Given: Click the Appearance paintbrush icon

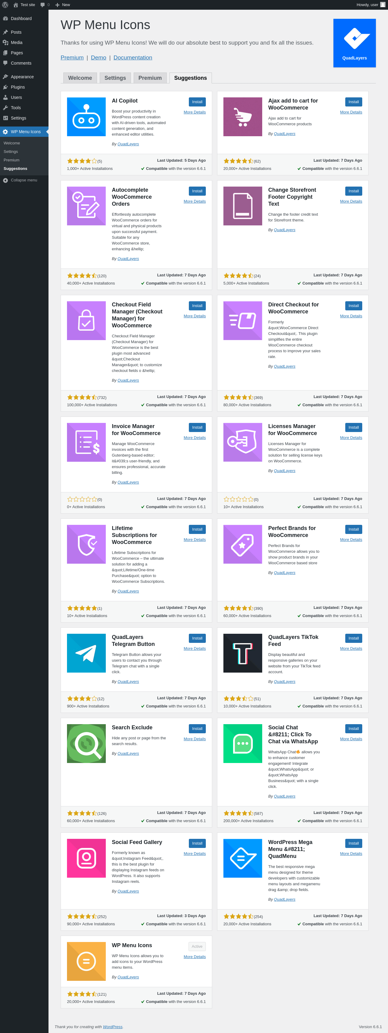Looking at the screenshot, I should [5, 76].
